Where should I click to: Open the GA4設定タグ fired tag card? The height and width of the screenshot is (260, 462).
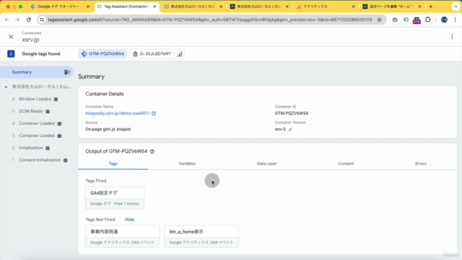(115, 197)
